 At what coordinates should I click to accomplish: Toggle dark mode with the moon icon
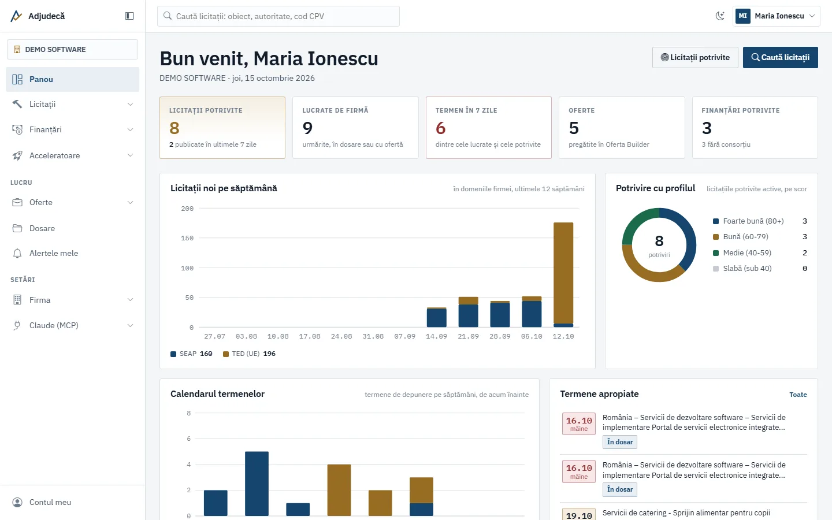[x=720, y=16]
